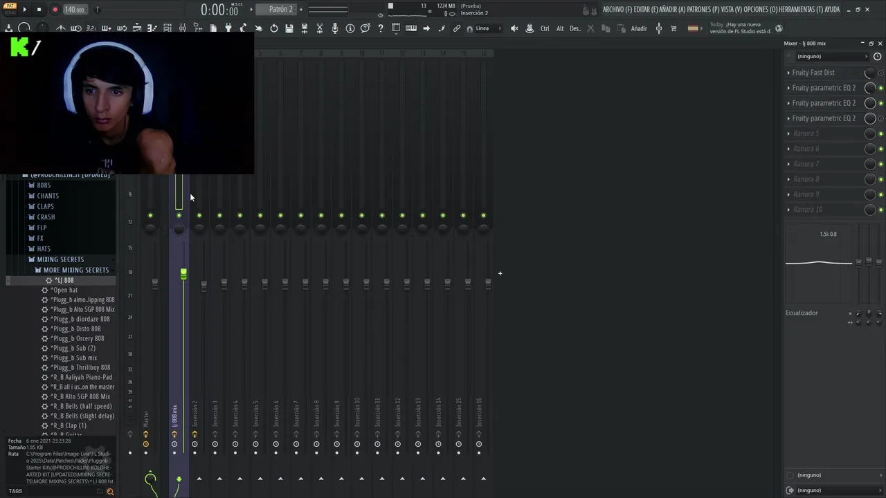886x498 pixels.
Task: Expand Fruity Fast Dist slot arrow
Action: point(788,73)
